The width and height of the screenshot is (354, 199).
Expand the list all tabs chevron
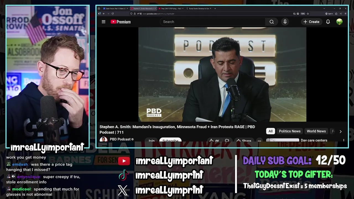[324, 9]
